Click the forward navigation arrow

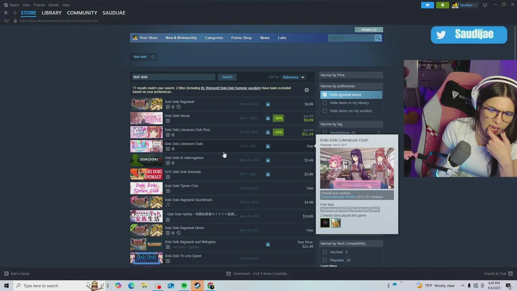[15, 13]
